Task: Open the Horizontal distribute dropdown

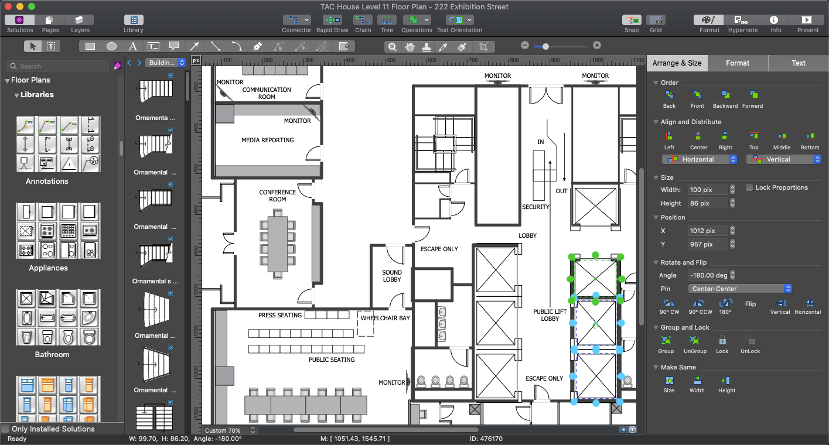Action: pos(699,159)
